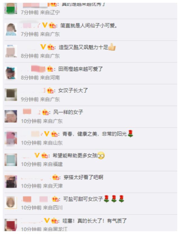Image resolution: width=180 pixels, height=234 pixels.
Task: Click V badge on '希望能帮助更多女孩' comment
Action: pyautogui.click(x=37, y=155)
